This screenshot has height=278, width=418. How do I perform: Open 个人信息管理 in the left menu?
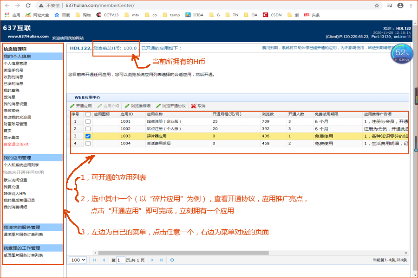tap(15, 63)
